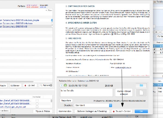Open the Drucker Standard dropdown

[x=93, y=105]
